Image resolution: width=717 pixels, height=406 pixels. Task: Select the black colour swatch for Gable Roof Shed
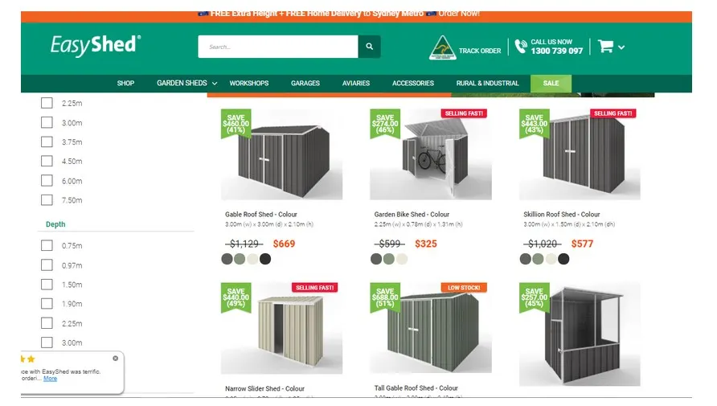point(265,259)
